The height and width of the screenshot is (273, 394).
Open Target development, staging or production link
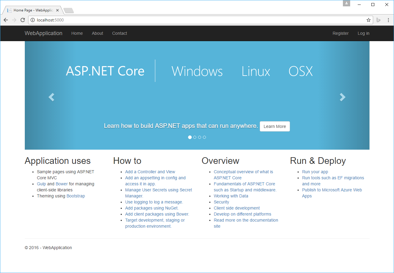(155, 223)
